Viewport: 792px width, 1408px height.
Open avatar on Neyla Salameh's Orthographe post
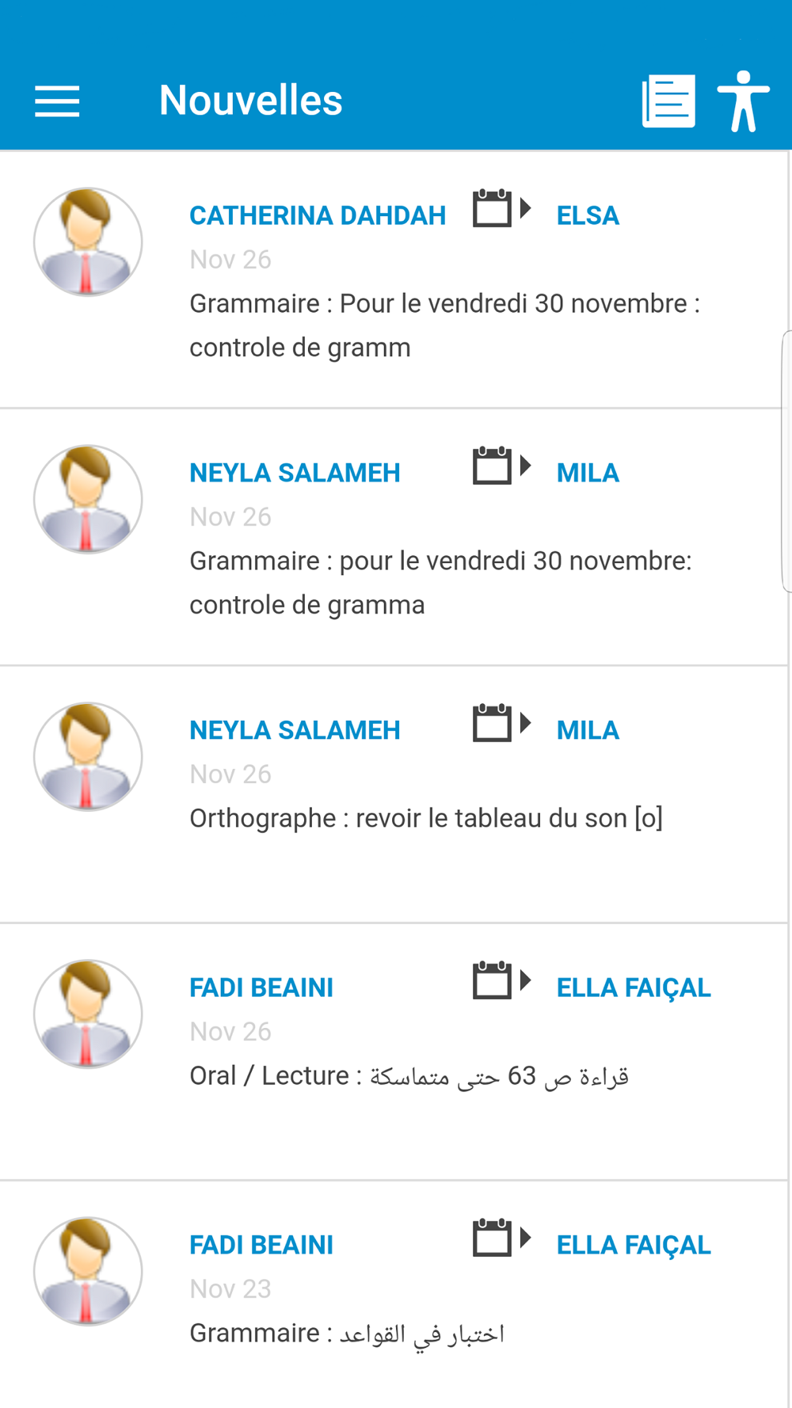(88, 756)
